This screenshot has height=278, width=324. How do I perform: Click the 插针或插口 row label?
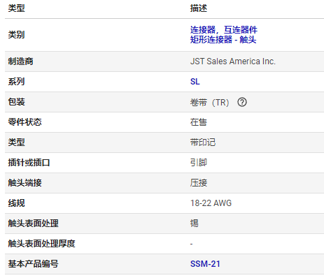[29, 163]
